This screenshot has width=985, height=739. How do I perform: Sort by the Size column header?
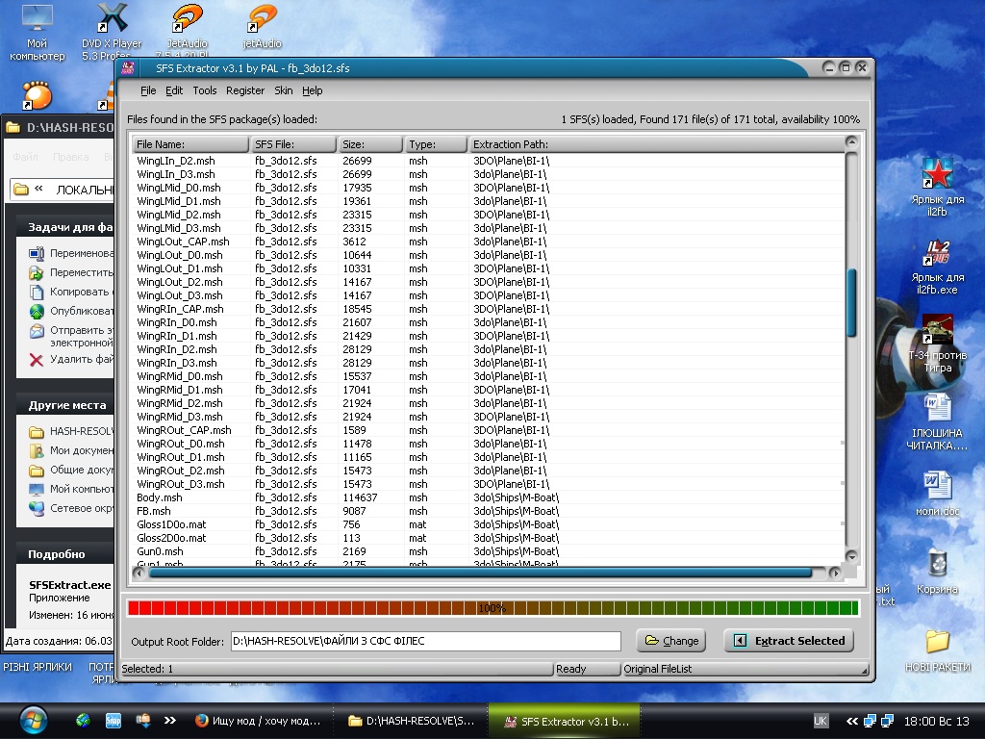coord(370,144)
